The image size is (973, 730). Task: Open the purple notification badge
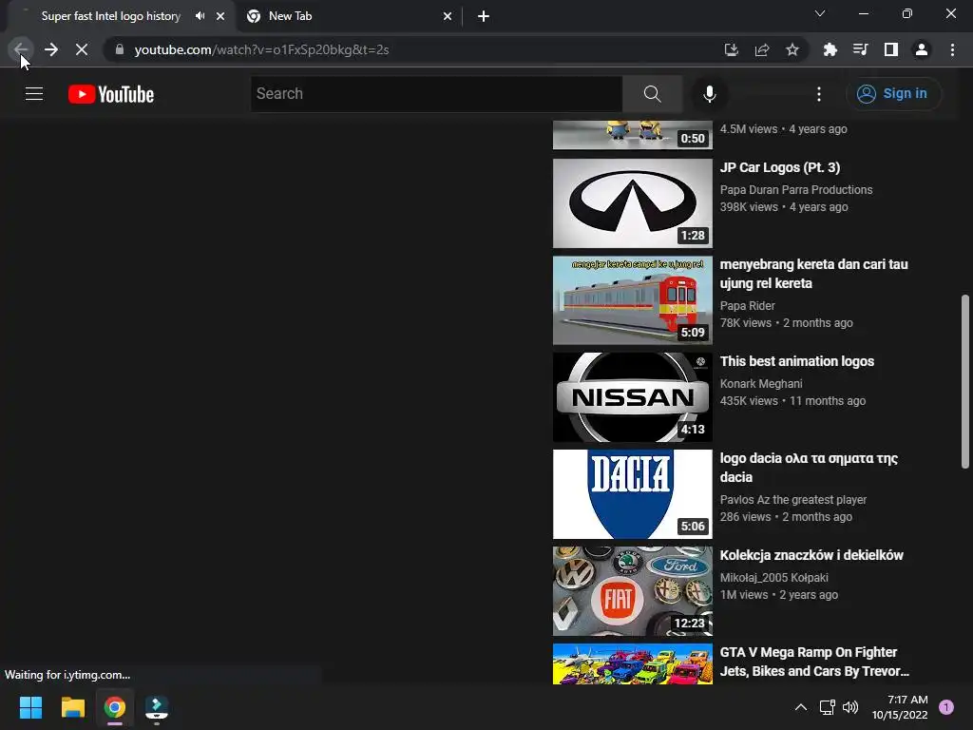tap(946, 706)
